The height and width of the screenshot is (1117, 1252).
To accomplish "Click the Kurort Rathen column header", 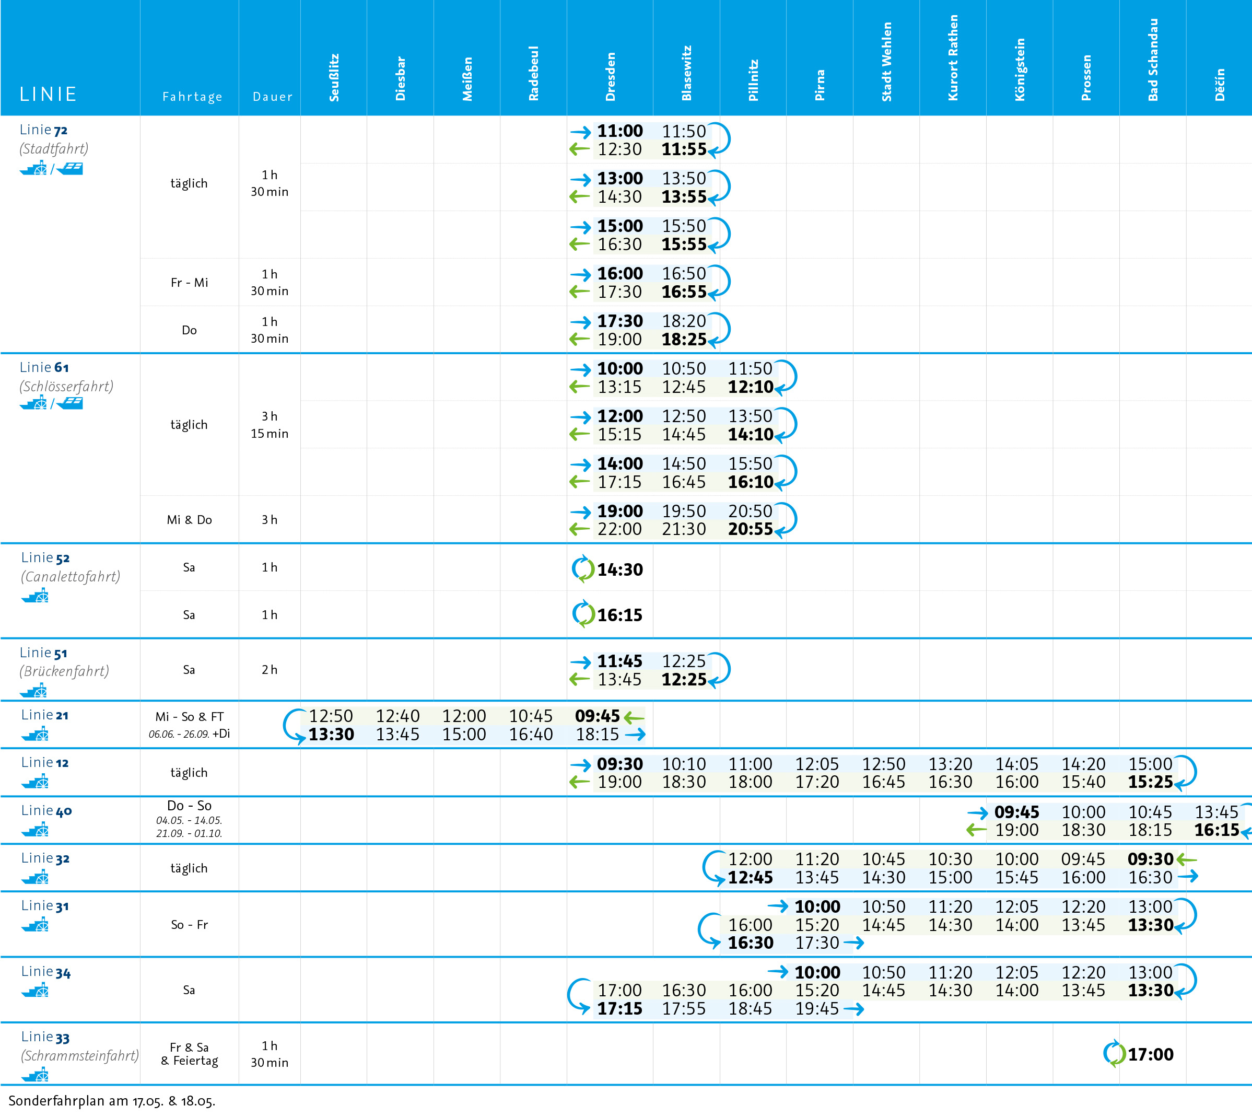I will coord(953,59).
